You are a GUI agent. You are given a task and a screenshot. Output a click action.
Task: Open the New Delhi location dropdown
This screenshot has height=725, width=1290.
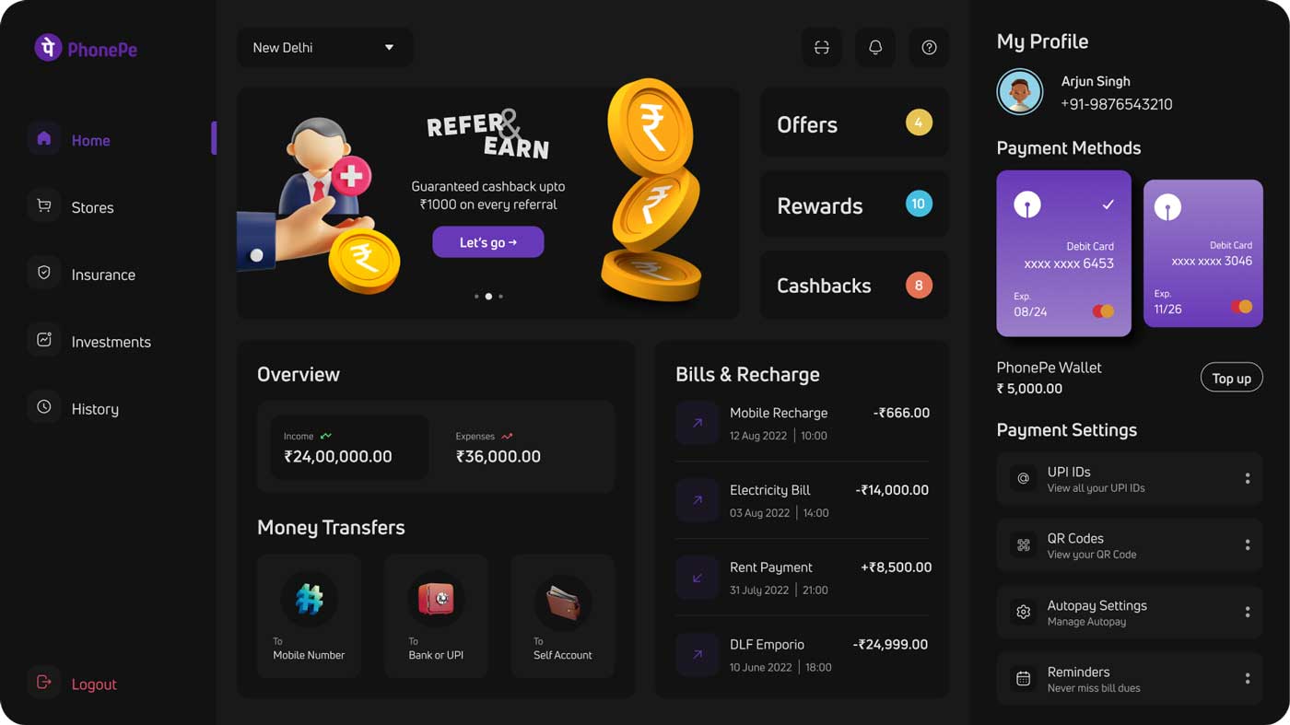click(325, 48)
